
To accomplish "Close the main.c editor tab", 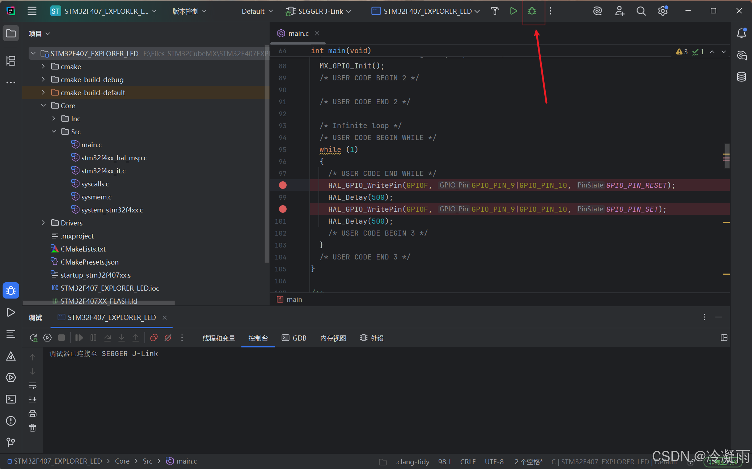I will (x=317, y=33).
